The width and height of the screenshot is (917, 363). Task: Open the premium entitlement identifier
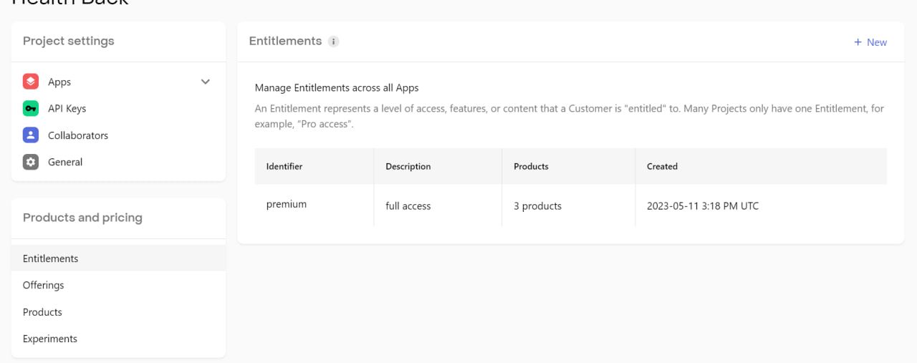coord(287,204)
